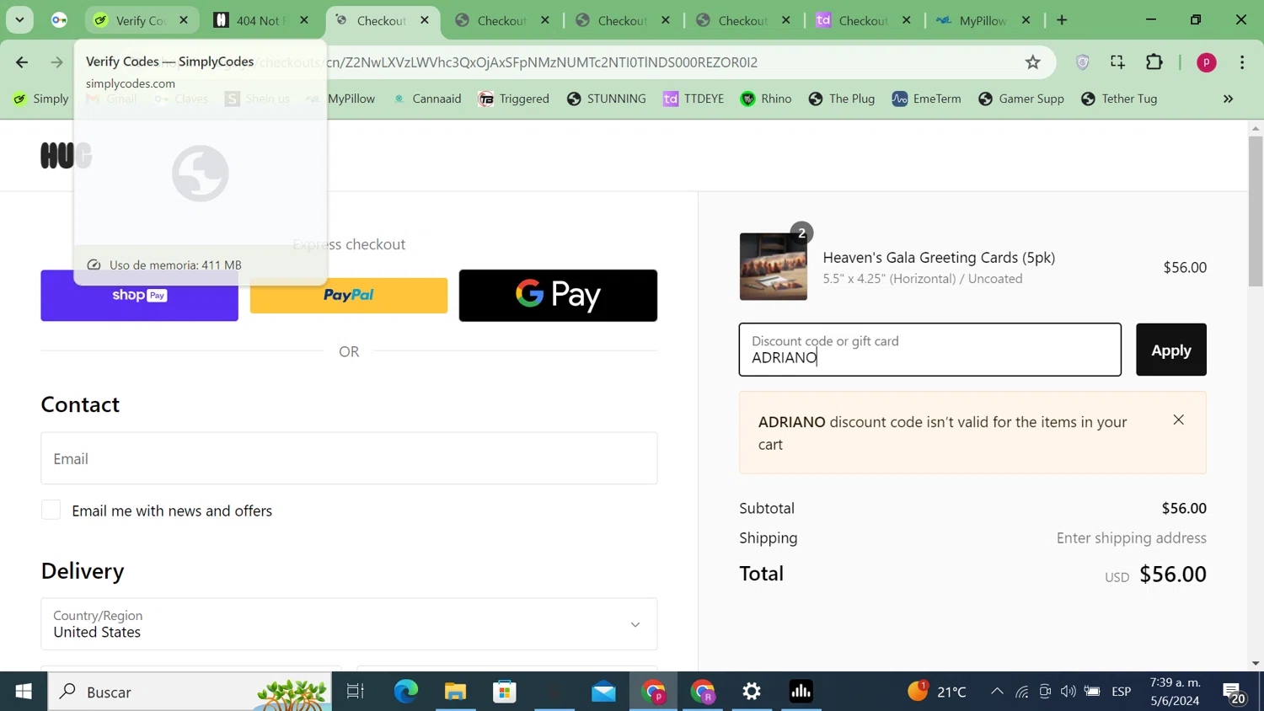Viewport: 1264px width, 711px height.
Task: Open Chrome's three-dot menu
Action: pyautogui.click(x=1242, y=62)
